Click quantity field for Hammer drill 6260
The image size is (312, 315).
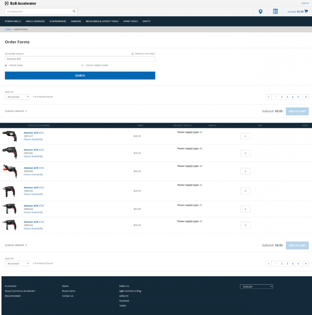click(x=245, y=153)
